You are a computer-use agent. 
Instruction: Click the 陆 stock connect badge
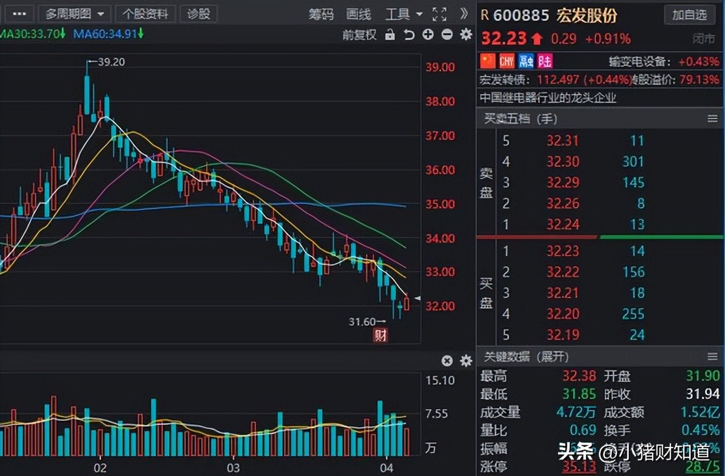(x=545, y=61)
